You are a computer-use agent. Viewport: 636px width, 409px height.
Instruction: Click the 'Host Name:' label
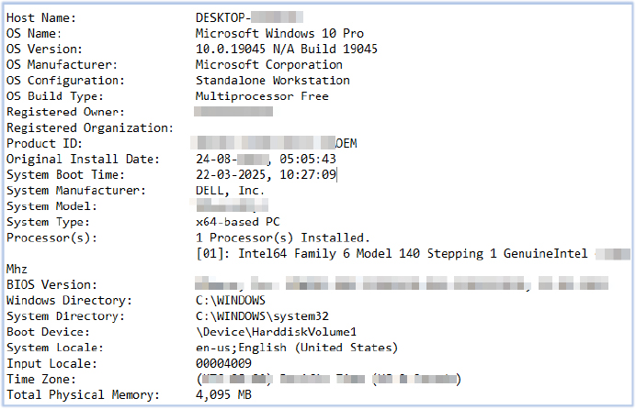coord(41,18)
